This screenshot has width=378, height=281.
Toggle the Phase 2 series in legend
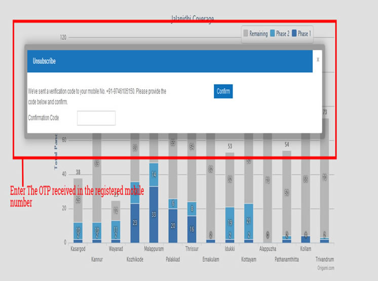[283, 34]
